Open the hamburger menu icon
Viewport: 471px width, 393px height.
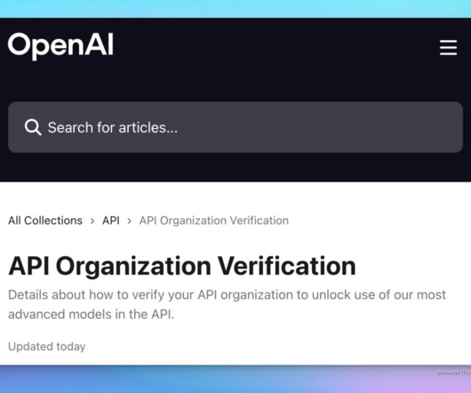tap(448, 47)
